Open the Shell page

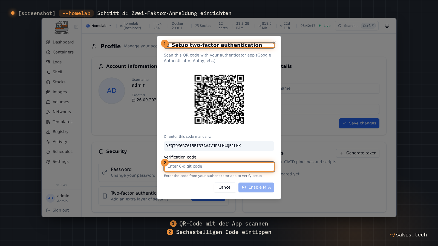(54, 72)
